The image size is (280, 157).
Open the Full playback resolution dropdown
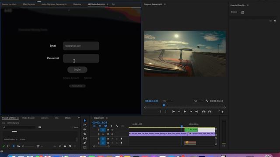(x=198, y=101)
